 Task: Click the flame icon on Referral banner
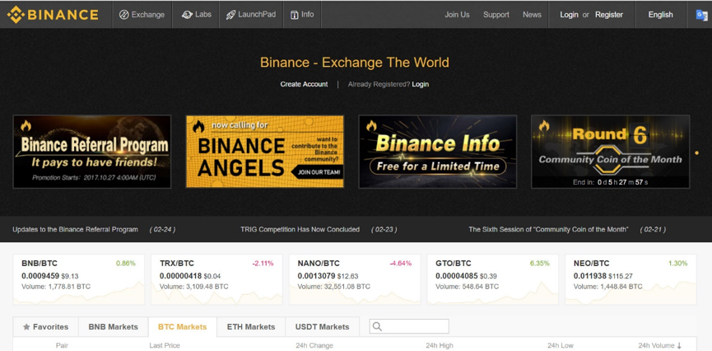point(26,126)
